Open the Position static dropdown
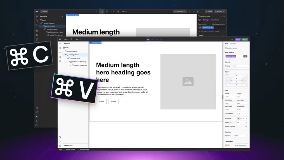The width and height of the screenshot is (284, 160). [x=241, y=136]
